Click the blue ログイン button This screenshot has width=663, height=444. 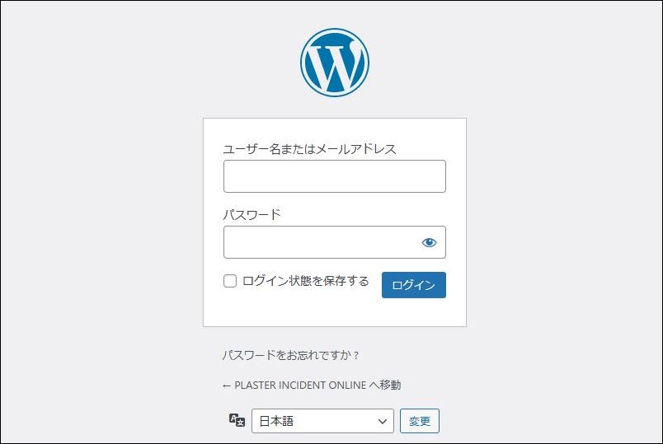click(x=413, y=285)
